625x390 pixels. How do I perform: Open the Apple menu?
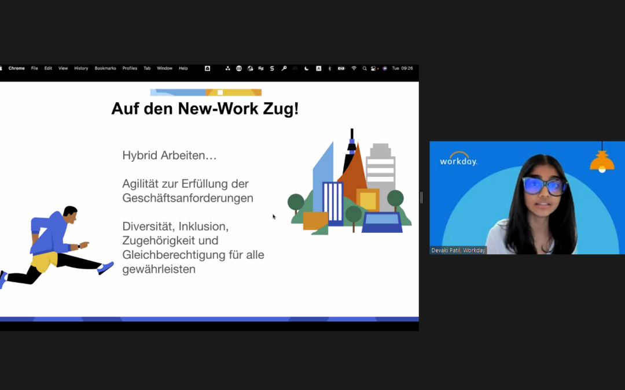click(2, 68)
